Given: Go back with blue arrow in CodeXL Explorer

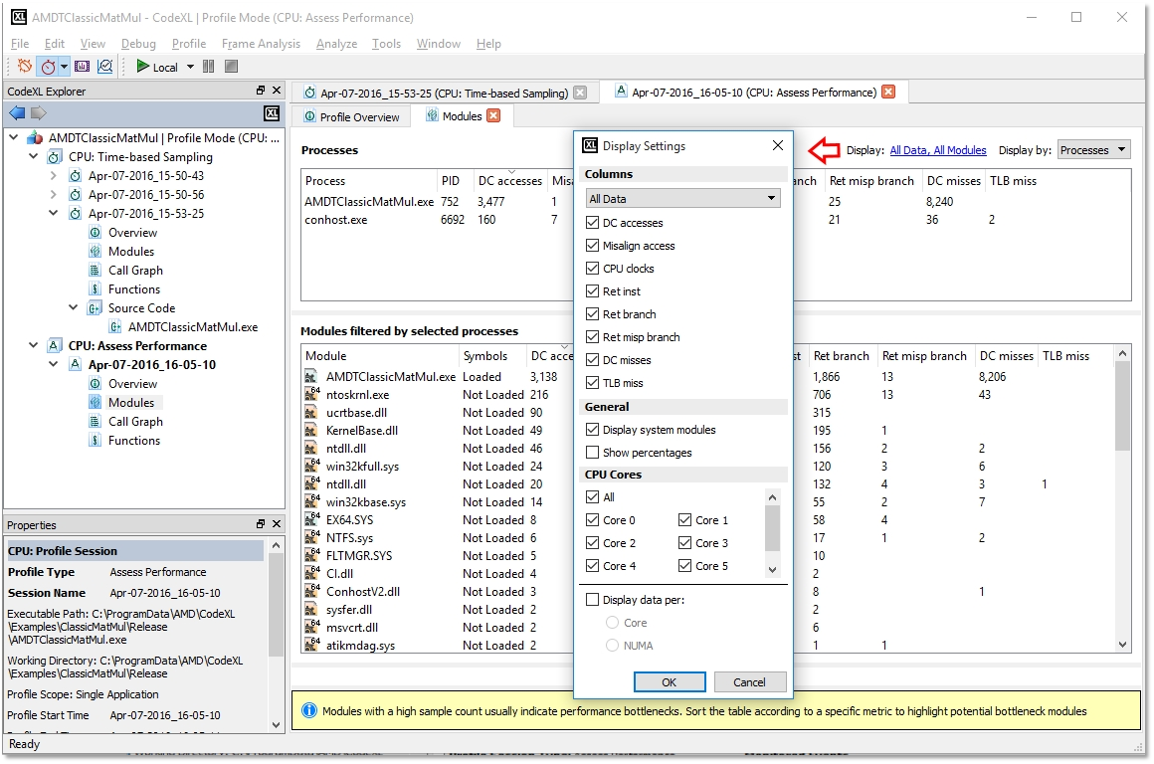Looking at the screenshot, I should [x=17, y=112].
